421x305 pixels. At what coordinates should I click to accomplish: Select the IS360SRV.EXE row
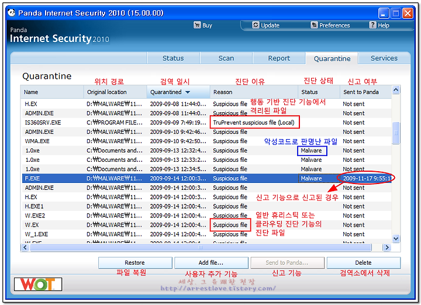(x=206, y=123)
